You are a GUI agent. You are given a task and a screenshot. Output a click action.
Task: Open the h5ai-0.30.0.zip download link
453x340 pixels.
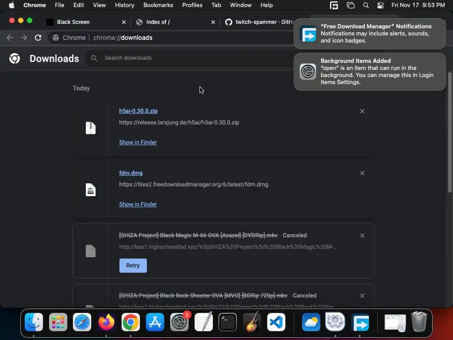click(138, 111)
